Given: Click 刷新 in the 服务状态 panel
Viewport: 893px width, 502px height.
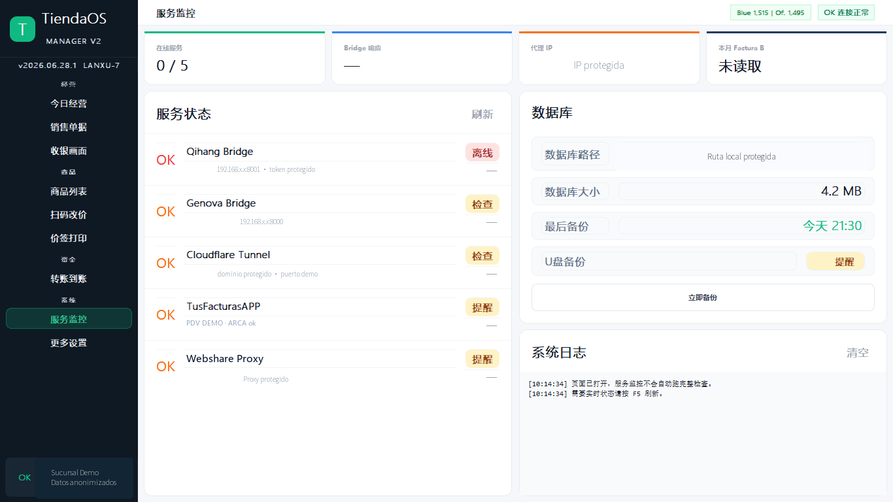Looking at the screenshot, I should coord(482,114).
